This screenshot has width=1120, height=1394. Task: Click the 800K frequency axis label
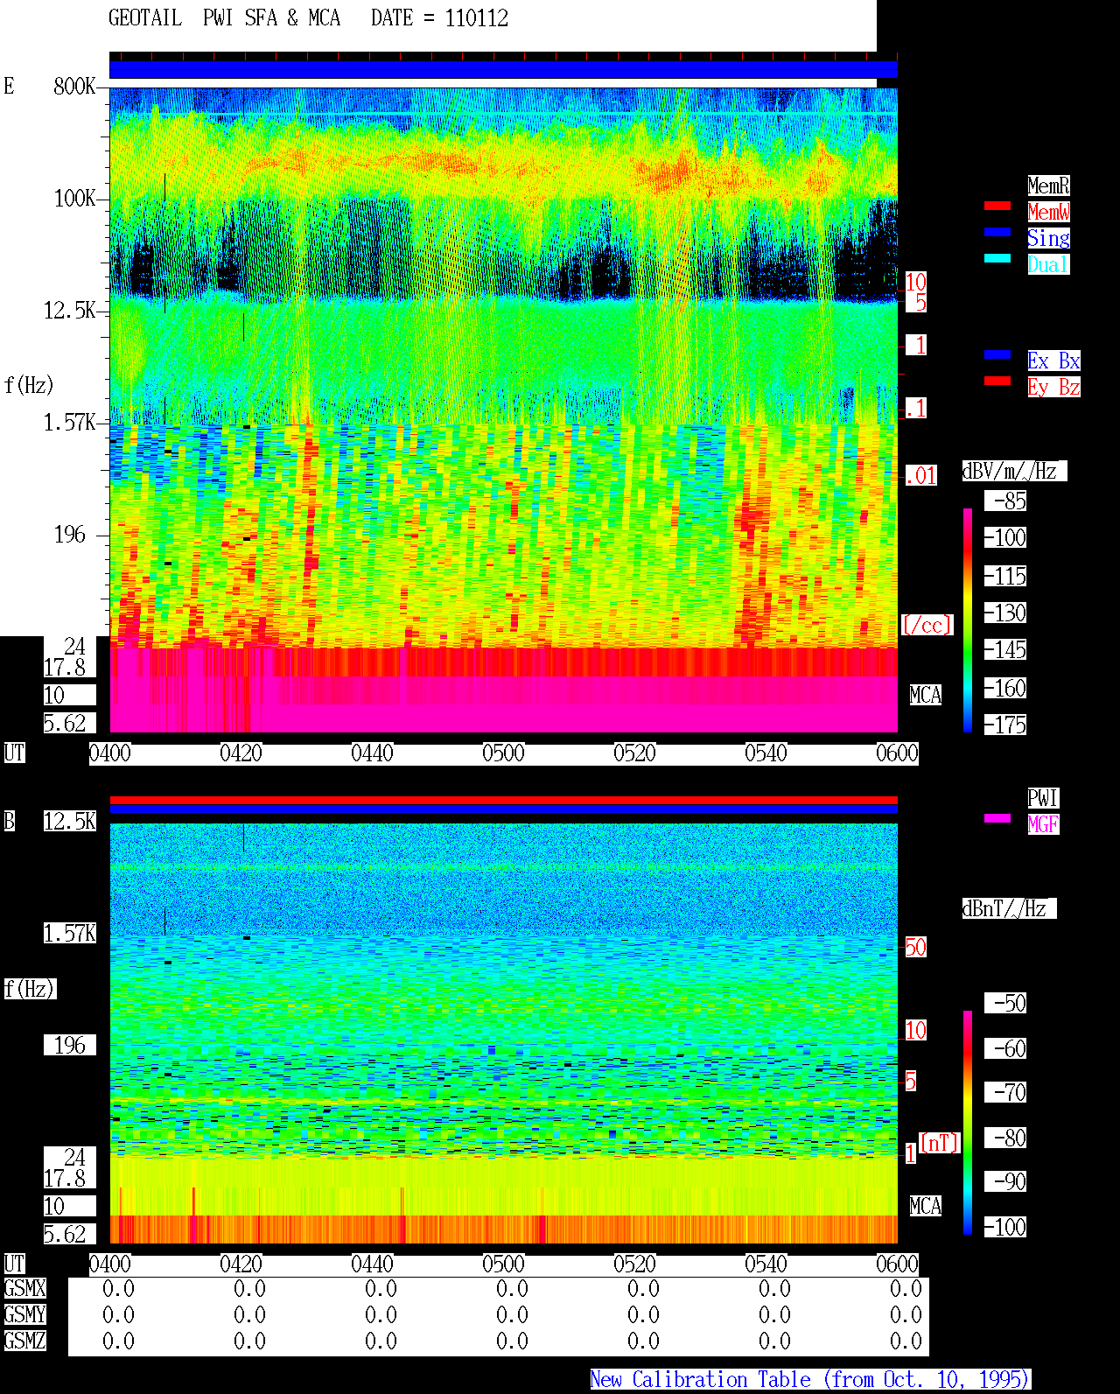(x=74, y=87)
